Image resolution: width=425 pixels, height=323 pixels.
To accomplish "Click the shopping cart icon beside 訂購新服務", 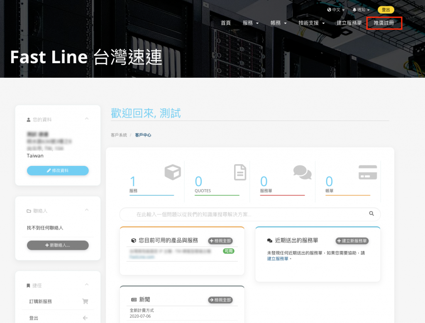I will click(x=85, y=301).
